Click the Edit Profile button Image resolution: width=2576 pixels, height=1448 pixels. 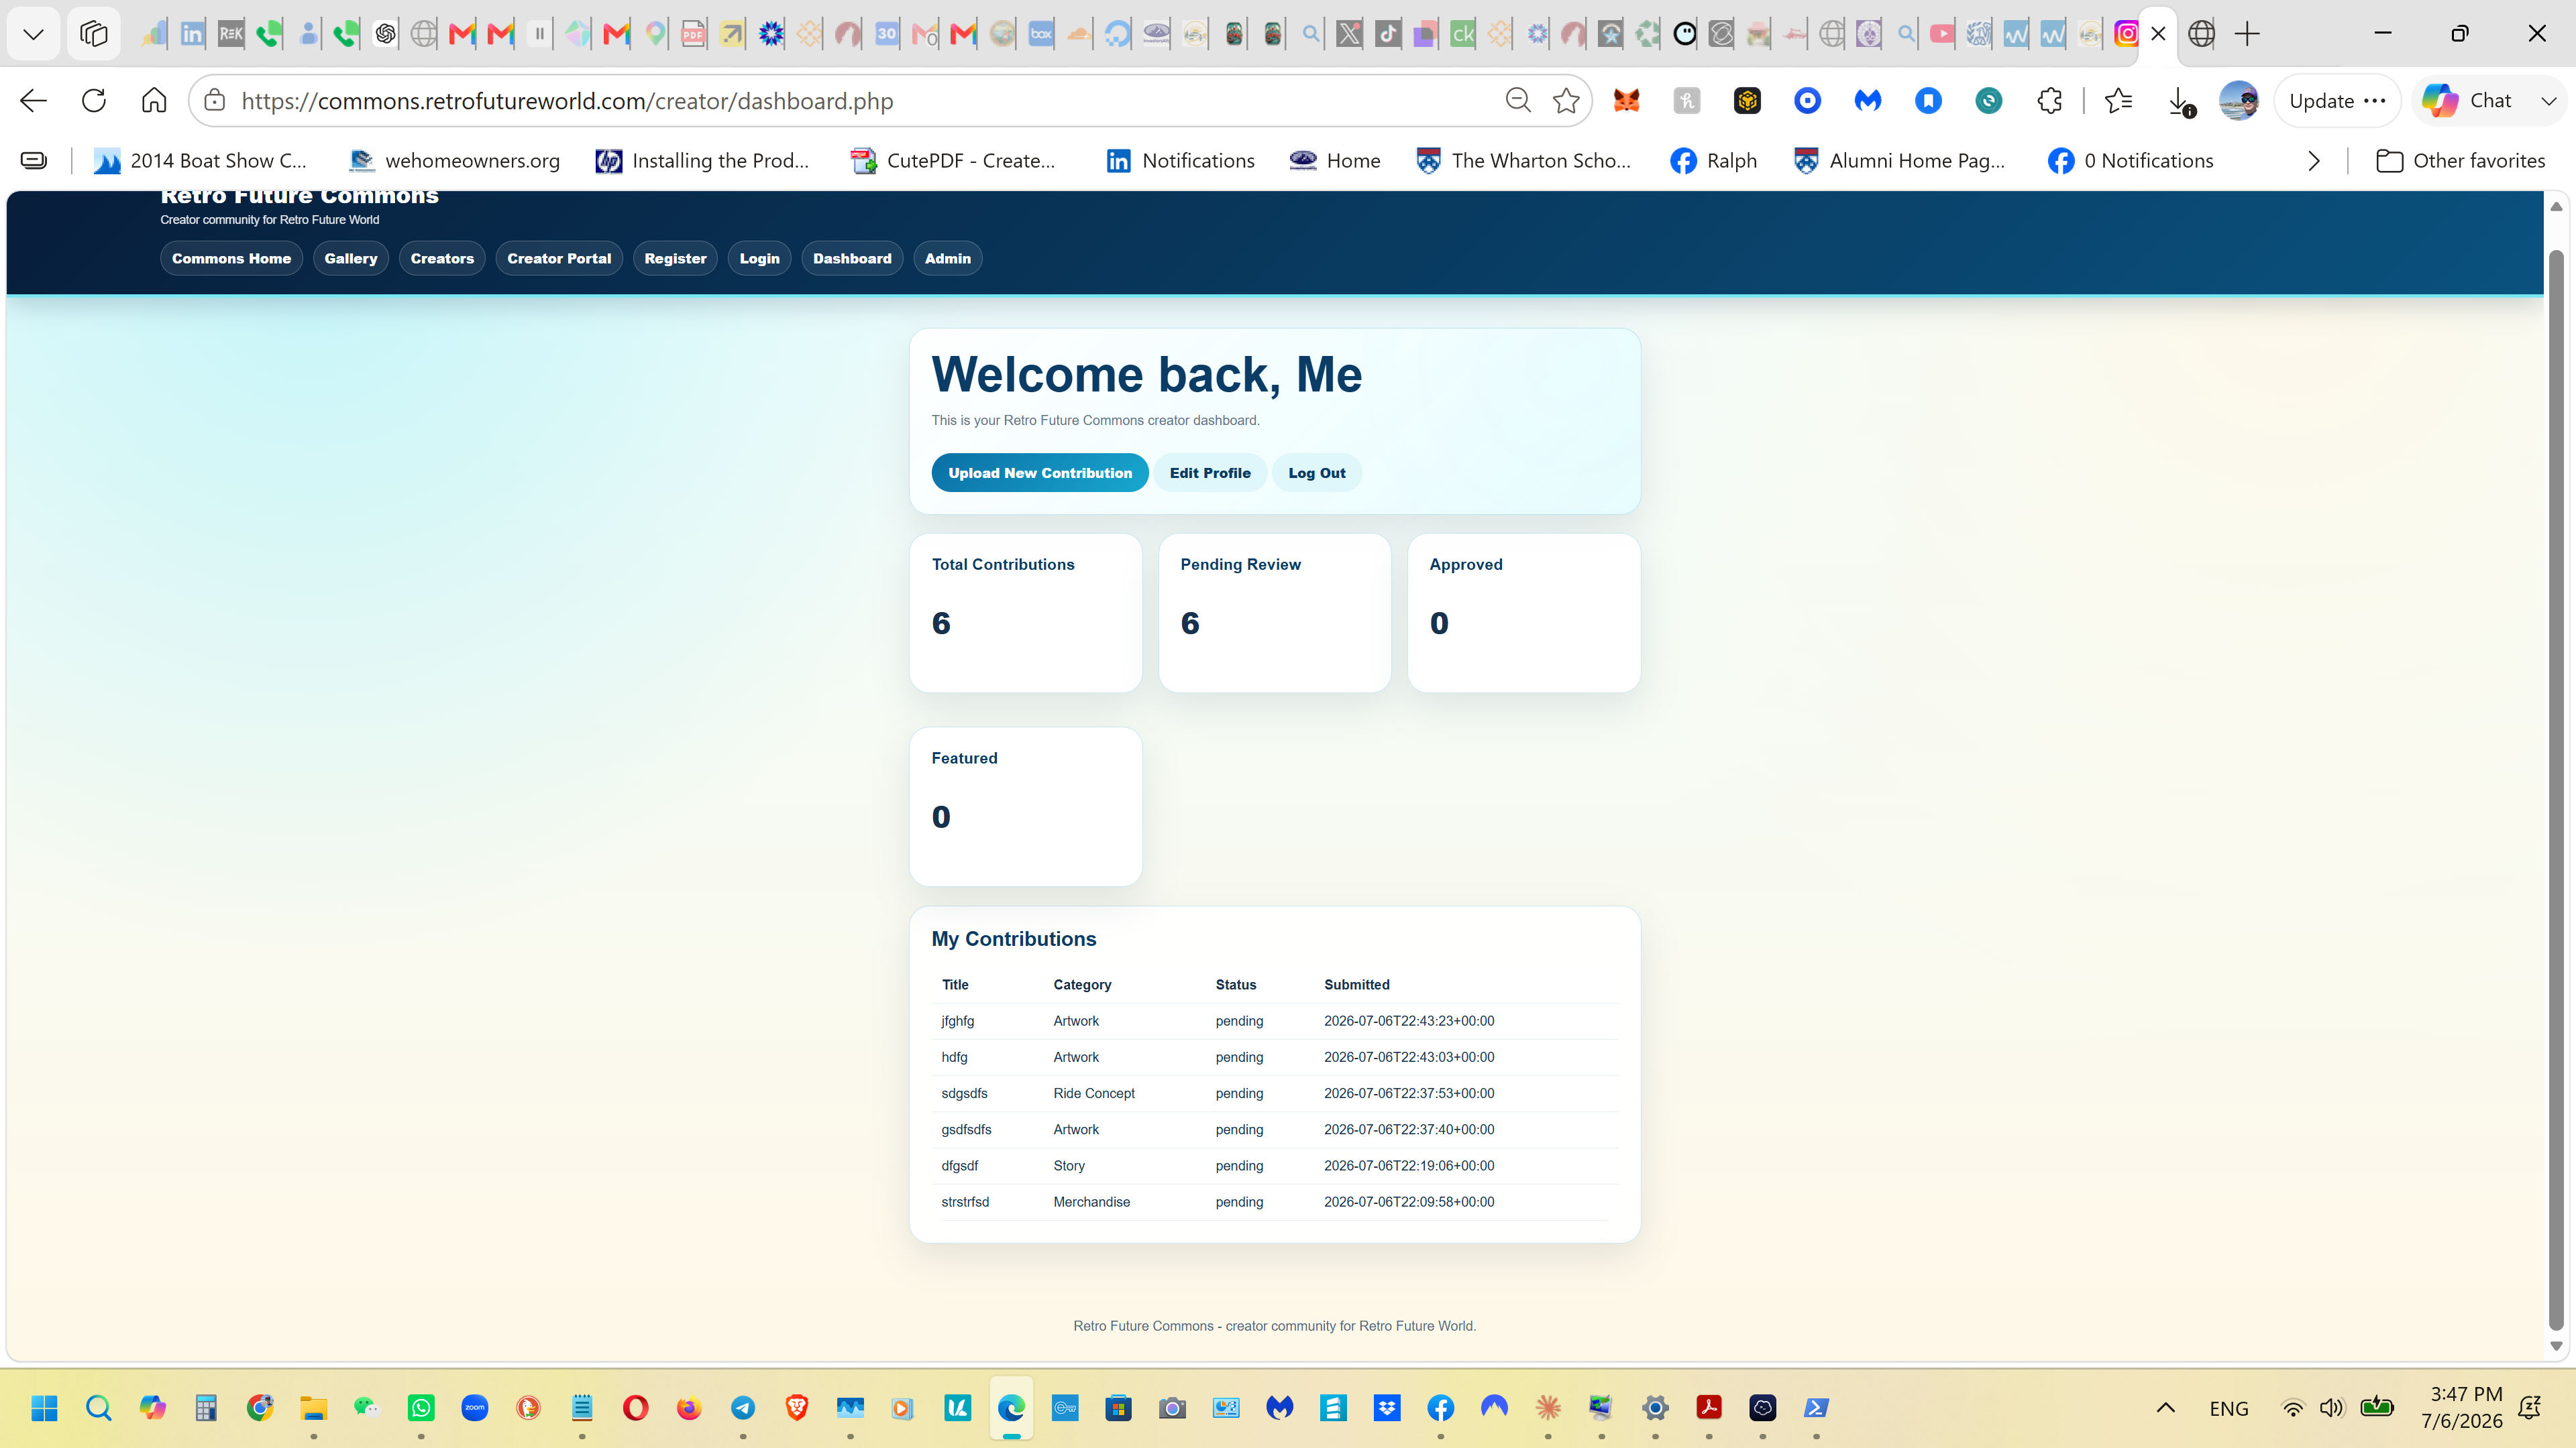1210,473
